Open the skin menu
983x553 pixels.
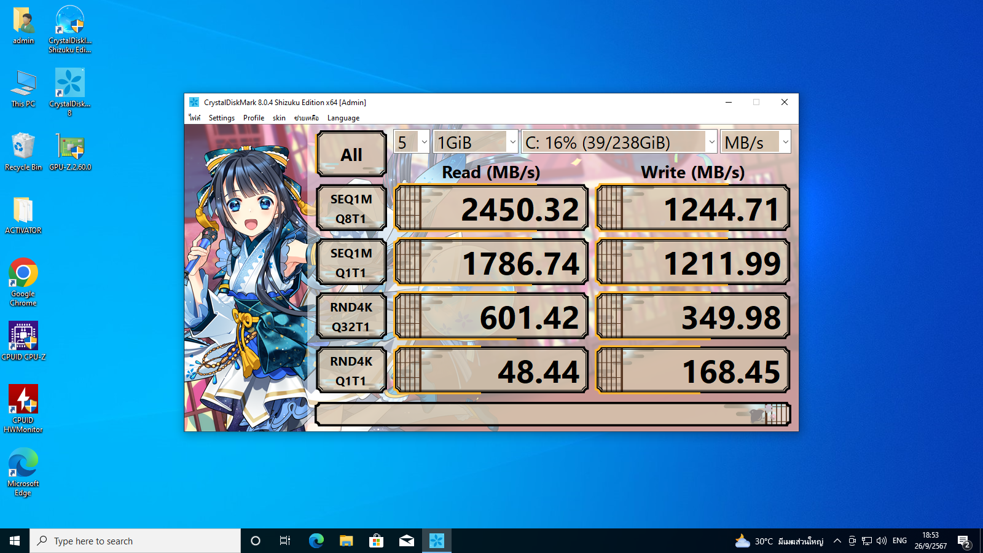click(280, 118)
